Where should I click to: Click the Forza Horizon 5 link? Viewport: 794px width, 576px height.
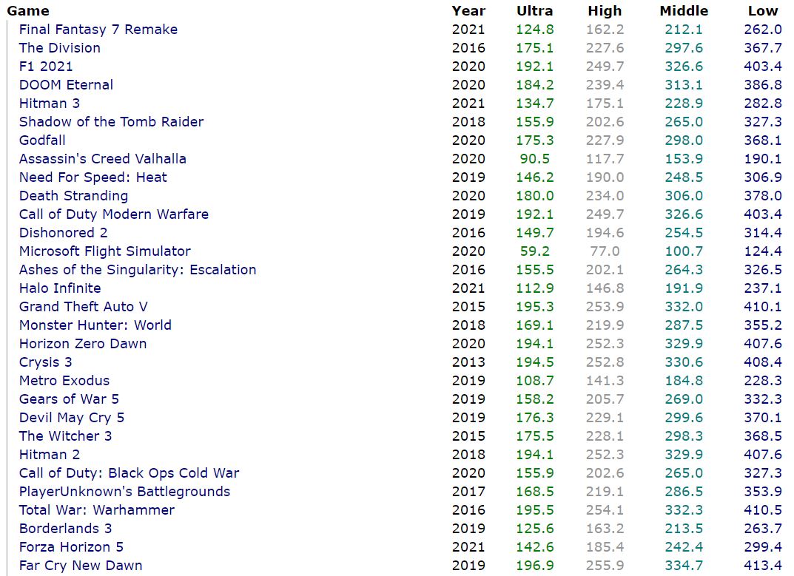click(71, 547)
